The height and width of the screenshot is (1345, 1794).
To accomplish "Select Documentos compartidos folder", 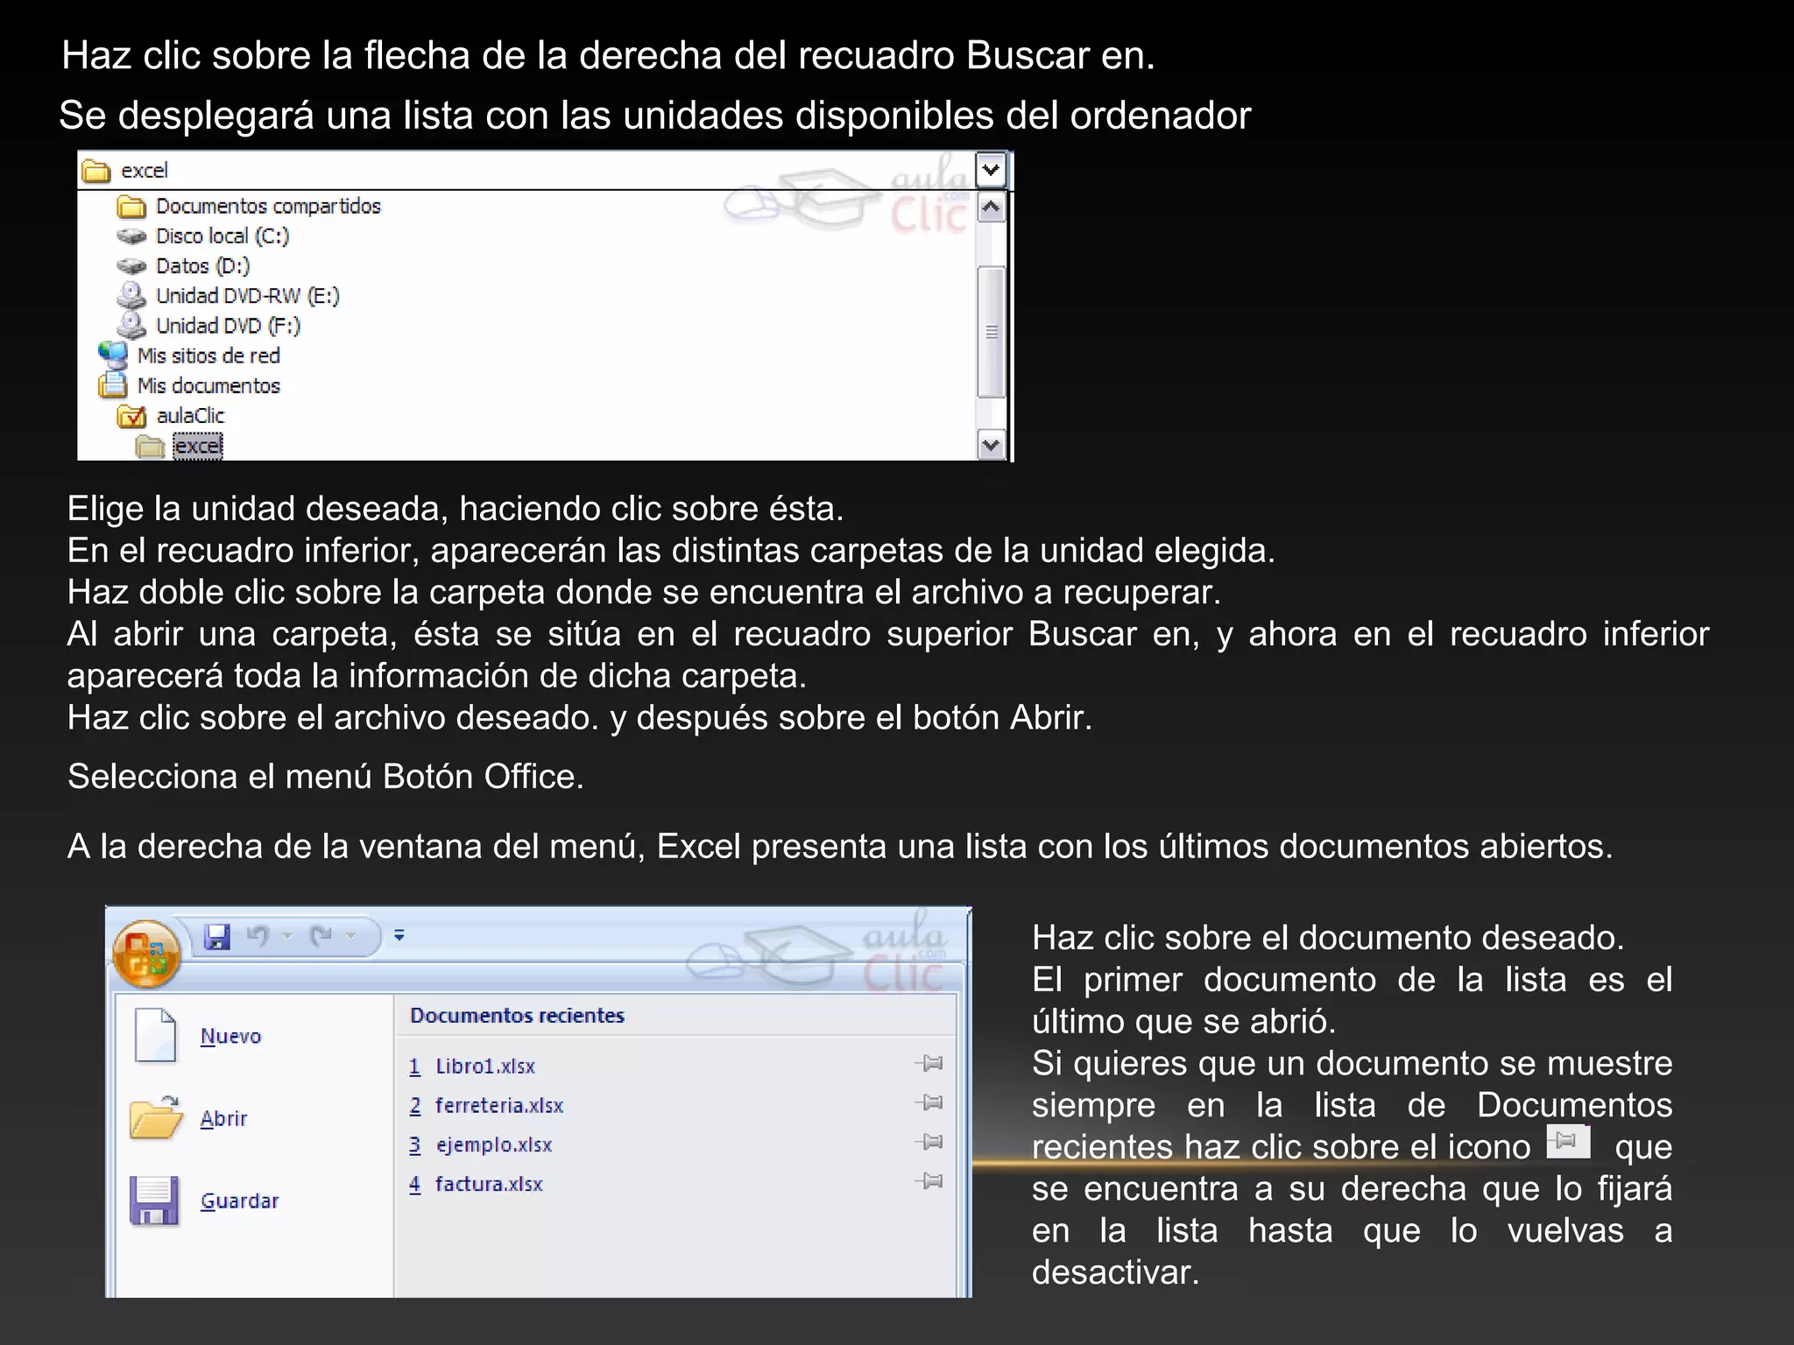I will (x=268, y=206).
